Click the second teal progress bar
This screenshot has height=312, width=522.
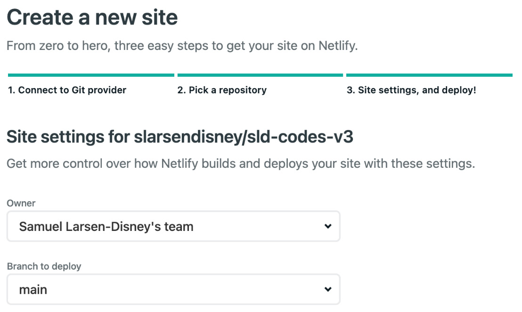click(x=260, y=74)
